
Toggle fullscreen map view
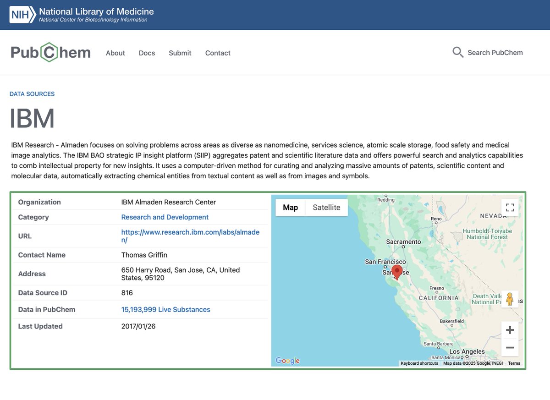pyautogui.click(x=510, y=208)
